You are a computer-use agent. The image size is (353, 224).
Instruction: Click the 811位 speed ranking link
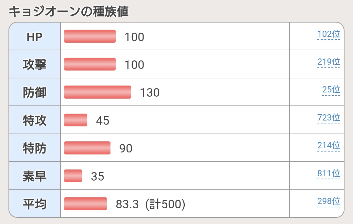tap(328, 174)
